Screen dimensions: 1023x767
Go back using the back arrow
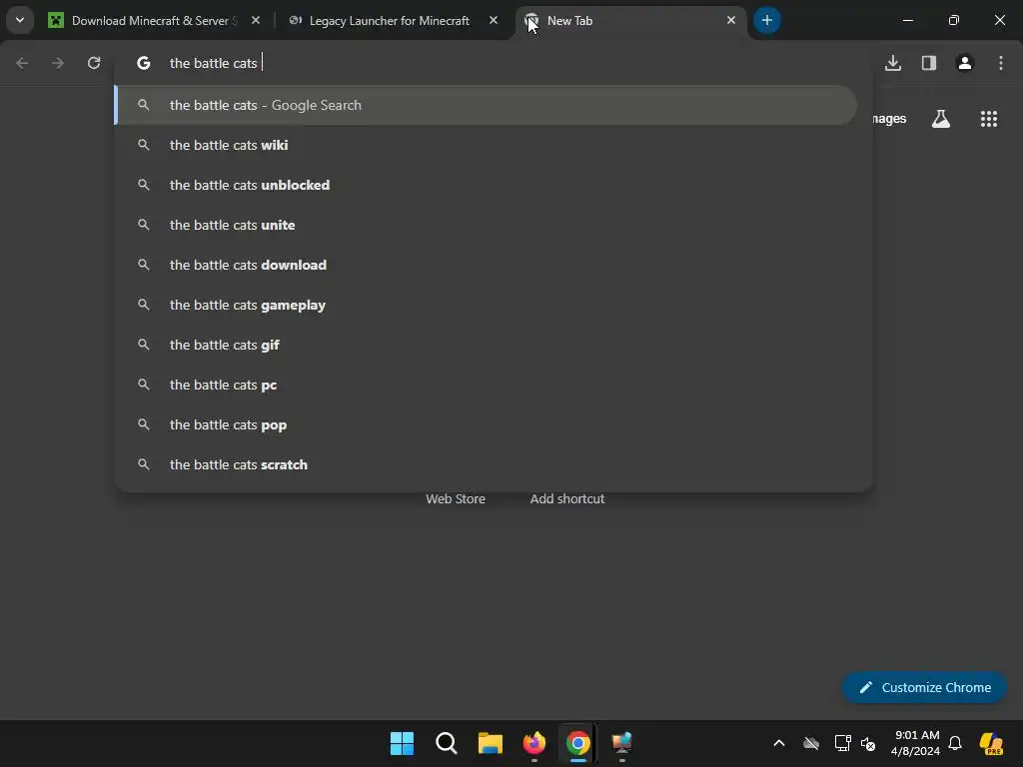click(x=22, y=63)
